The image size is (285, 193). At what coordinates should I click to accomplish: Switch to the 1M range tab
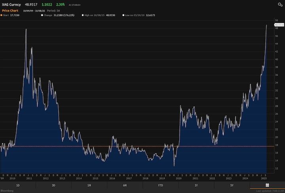tap(89, 185)
